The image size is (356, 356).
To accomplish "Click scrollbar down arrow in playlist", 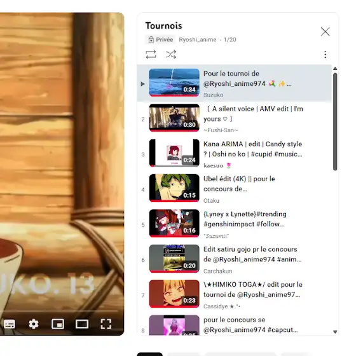I will (x=335, y=332).
